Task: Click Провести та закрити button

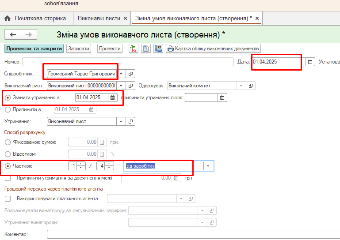Action: pos(34,49)
